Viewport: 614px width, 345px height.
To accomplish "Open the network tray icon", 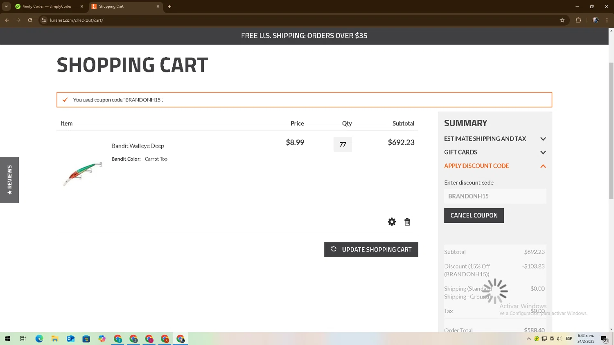I will [544, 338].
